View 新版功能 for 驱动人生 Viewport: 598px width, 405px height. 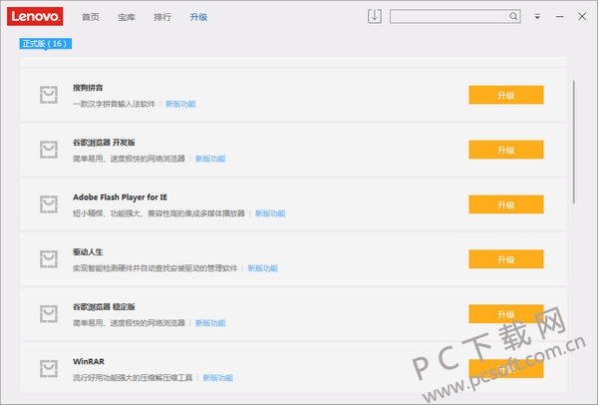point(263,268)
